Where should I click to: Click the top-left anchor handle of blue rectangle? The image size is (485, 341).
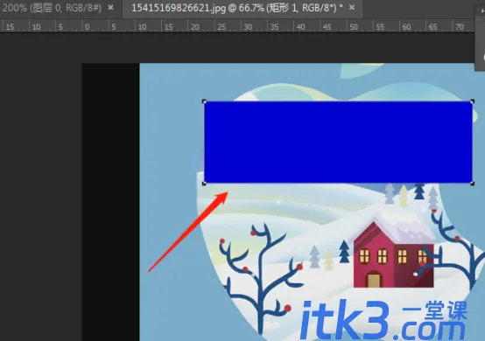pyautogui.click(x=204, y=101)
